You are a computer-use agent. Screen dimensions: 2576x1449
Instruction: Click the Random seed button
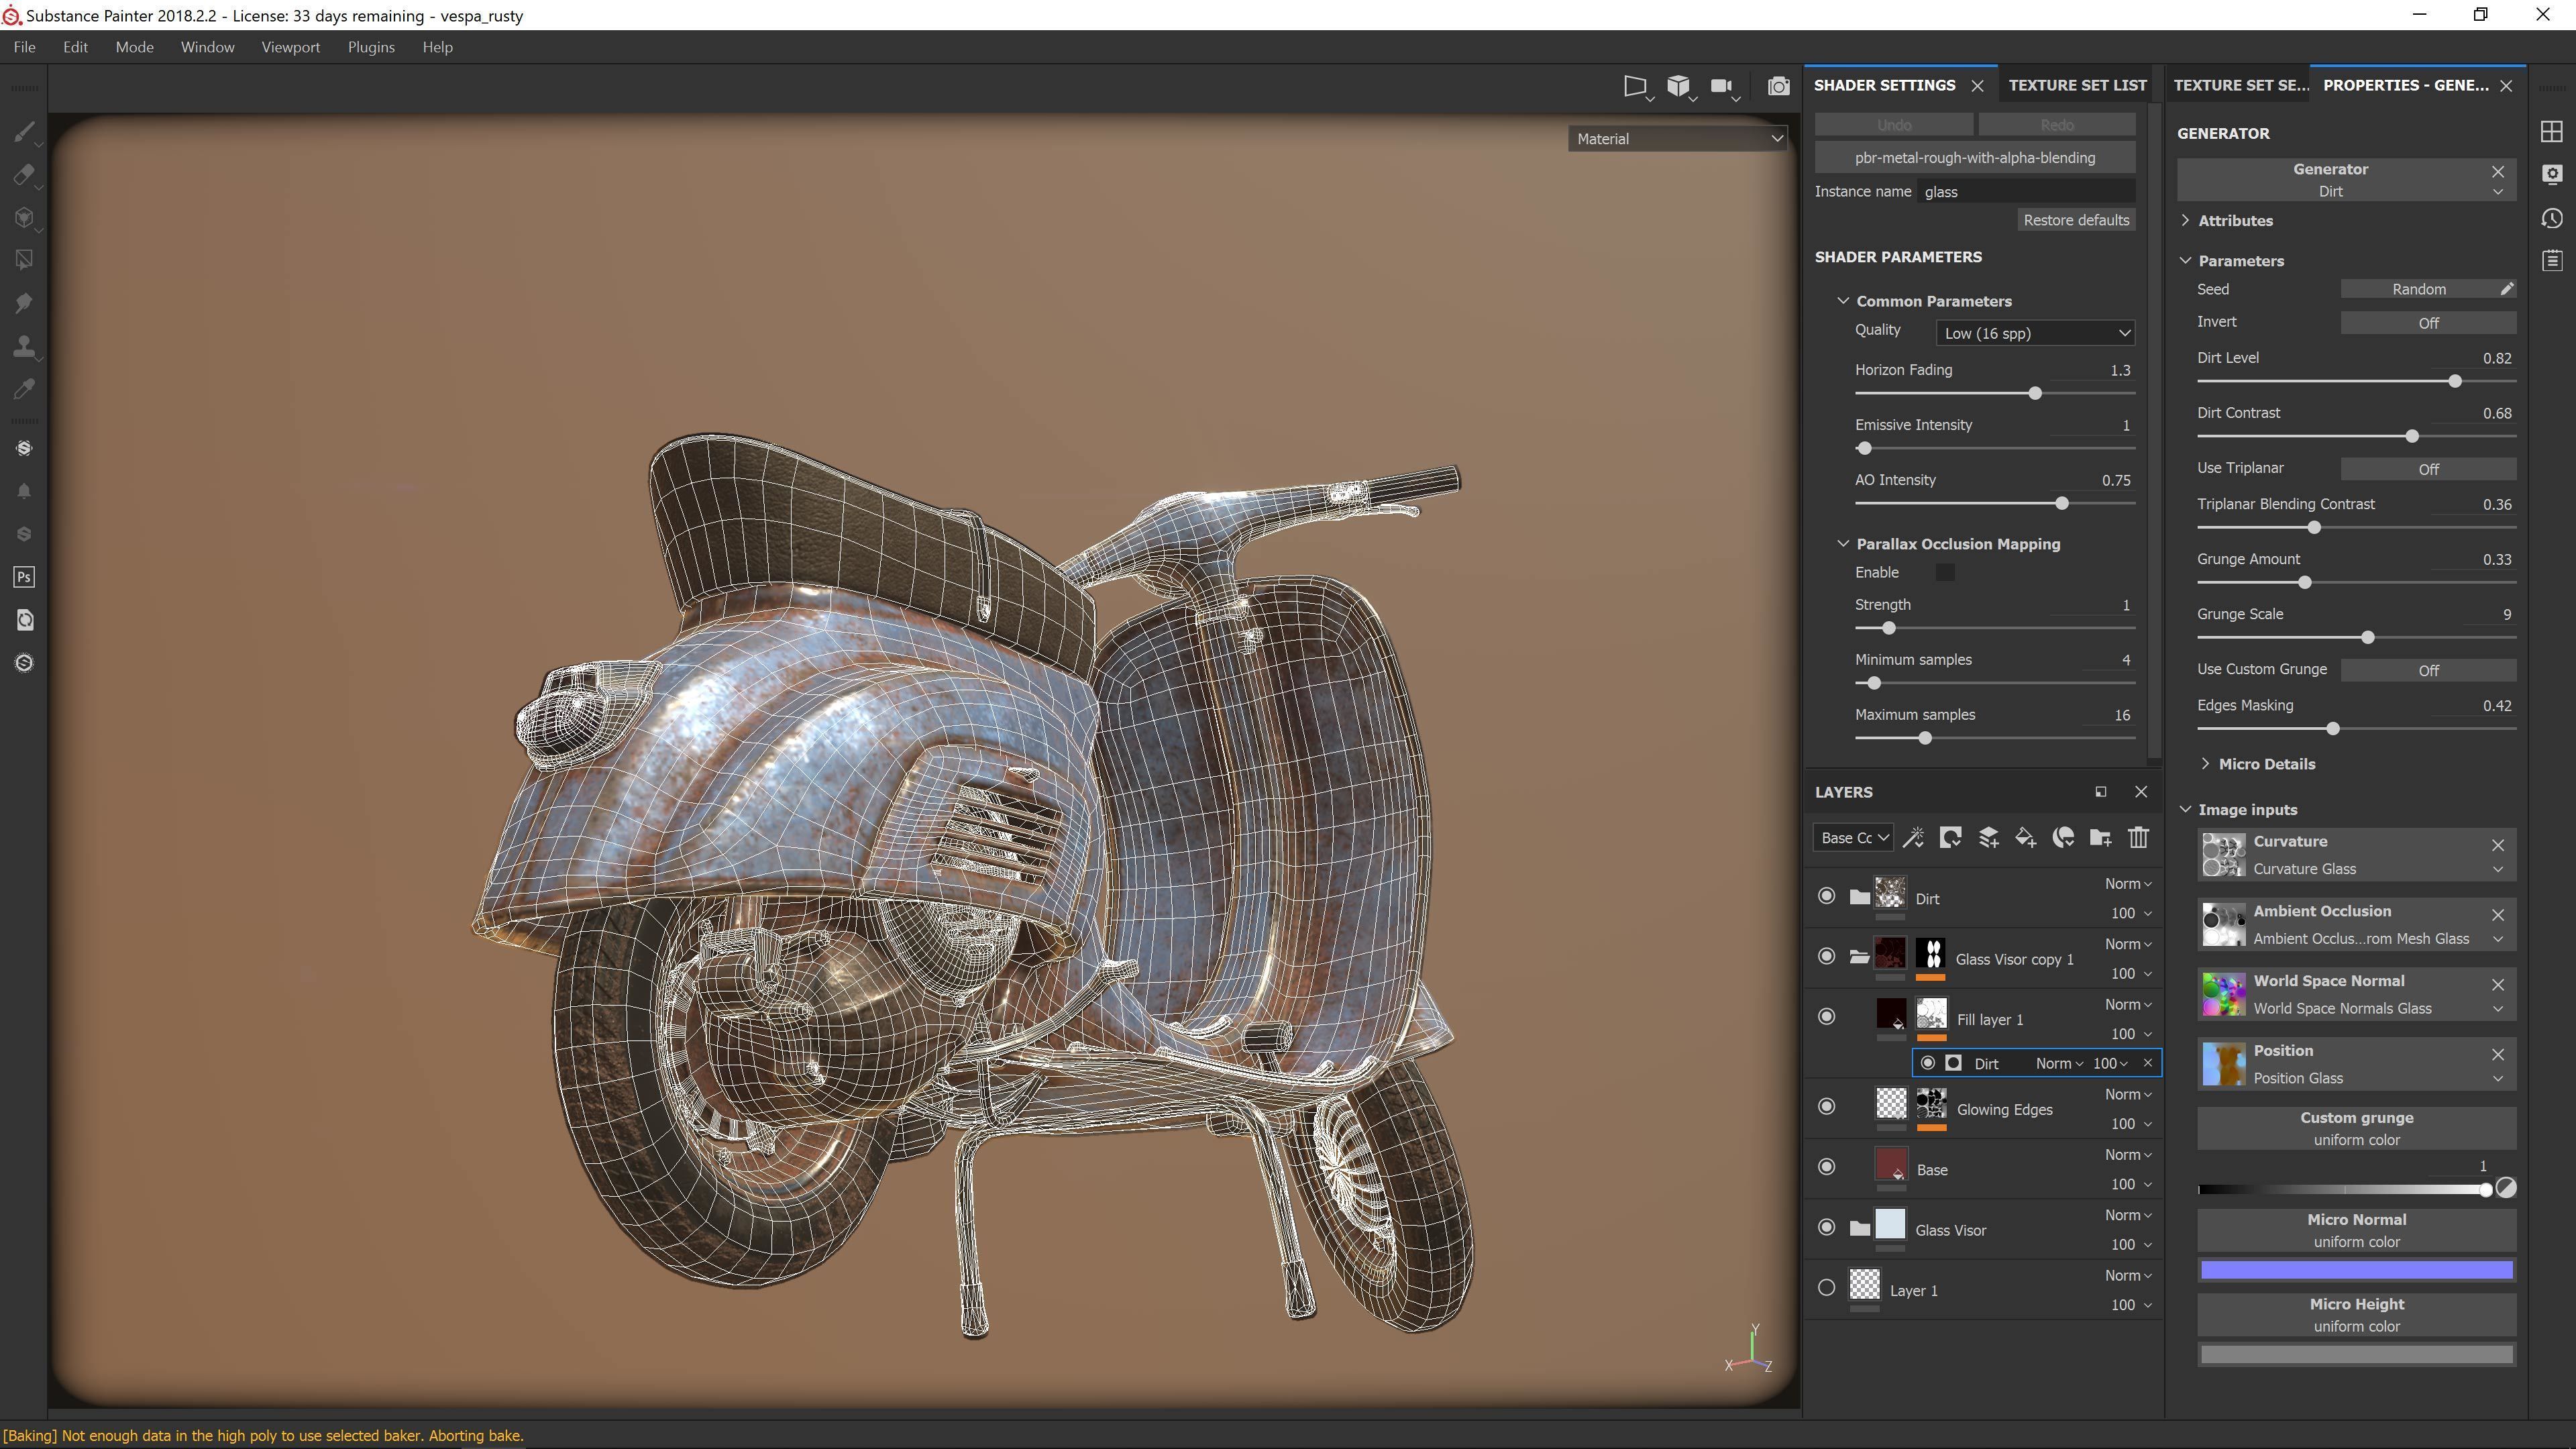pyautogui.click(x=2418, y=289)
